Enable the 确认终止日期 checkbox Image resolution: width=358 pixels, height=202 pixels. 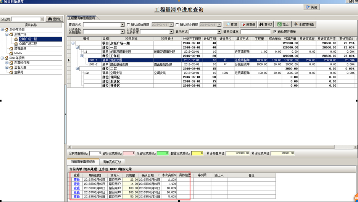click(177, 25)
